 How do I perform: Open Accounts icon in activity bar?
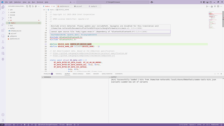pyautogui.click(x=3, y=115)
